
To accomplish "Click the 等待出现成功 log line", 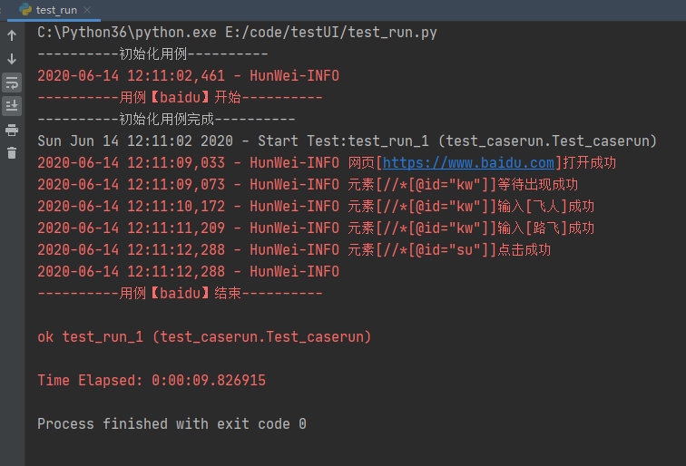I will 308,184.
